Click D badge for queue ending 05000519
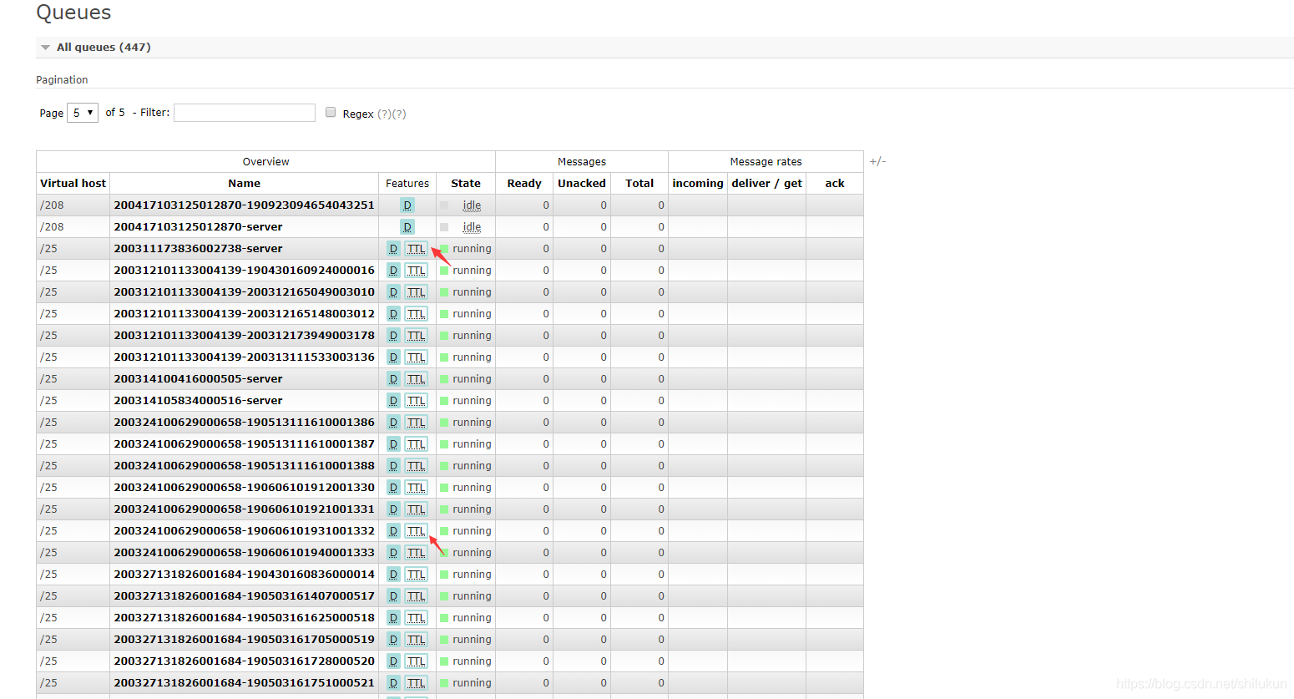1294x699 pixels. tap(393, 640)
